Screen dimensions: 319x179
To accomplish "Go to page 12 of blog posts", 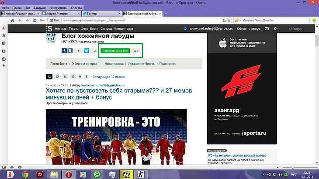I will point(58,76).
